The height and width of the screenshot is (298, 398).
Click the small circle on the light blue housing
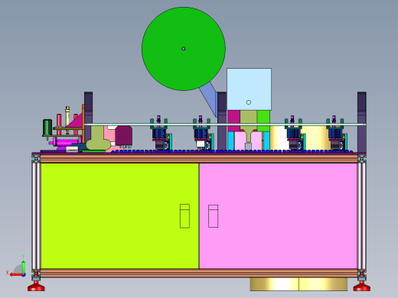tap(249, 102)
